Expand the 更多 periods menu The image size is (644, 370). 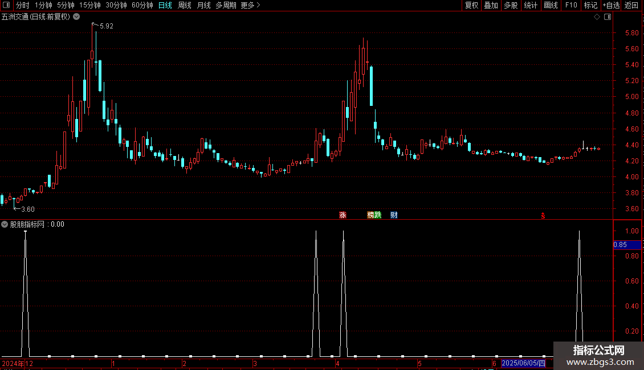(x=250, y=5)
